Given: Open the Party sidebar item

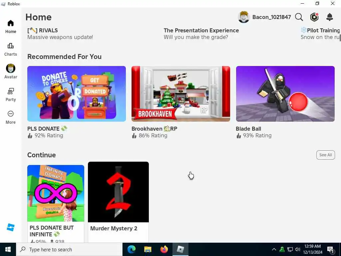Looking at the screenshot, I should coord(10,95).
